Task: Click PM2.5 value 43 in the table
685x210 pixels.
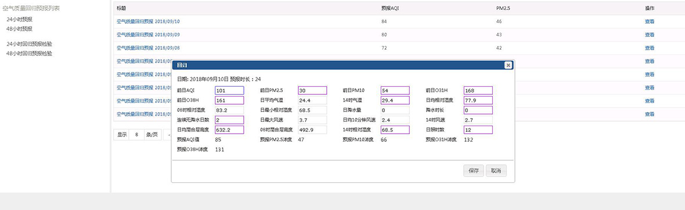Action: point(499,34)
